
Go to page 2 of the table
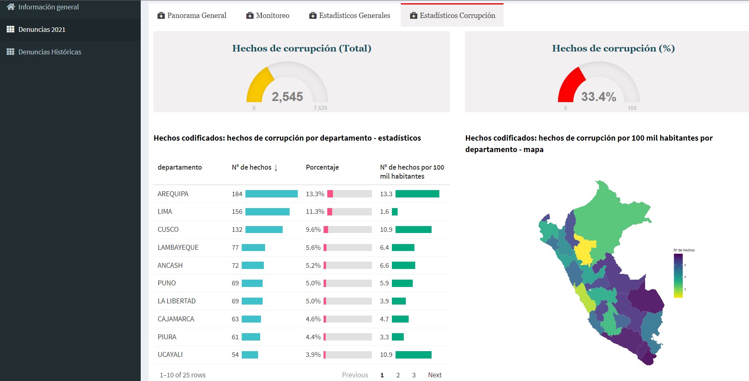click(398, 374)
